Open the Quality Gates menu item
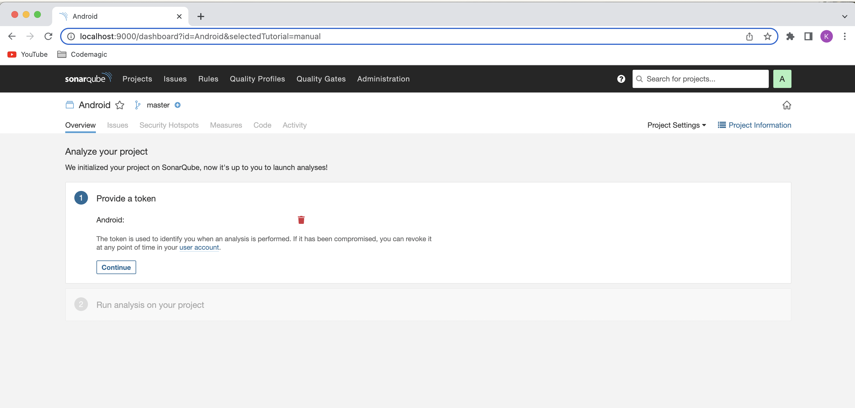 (321, 79)
